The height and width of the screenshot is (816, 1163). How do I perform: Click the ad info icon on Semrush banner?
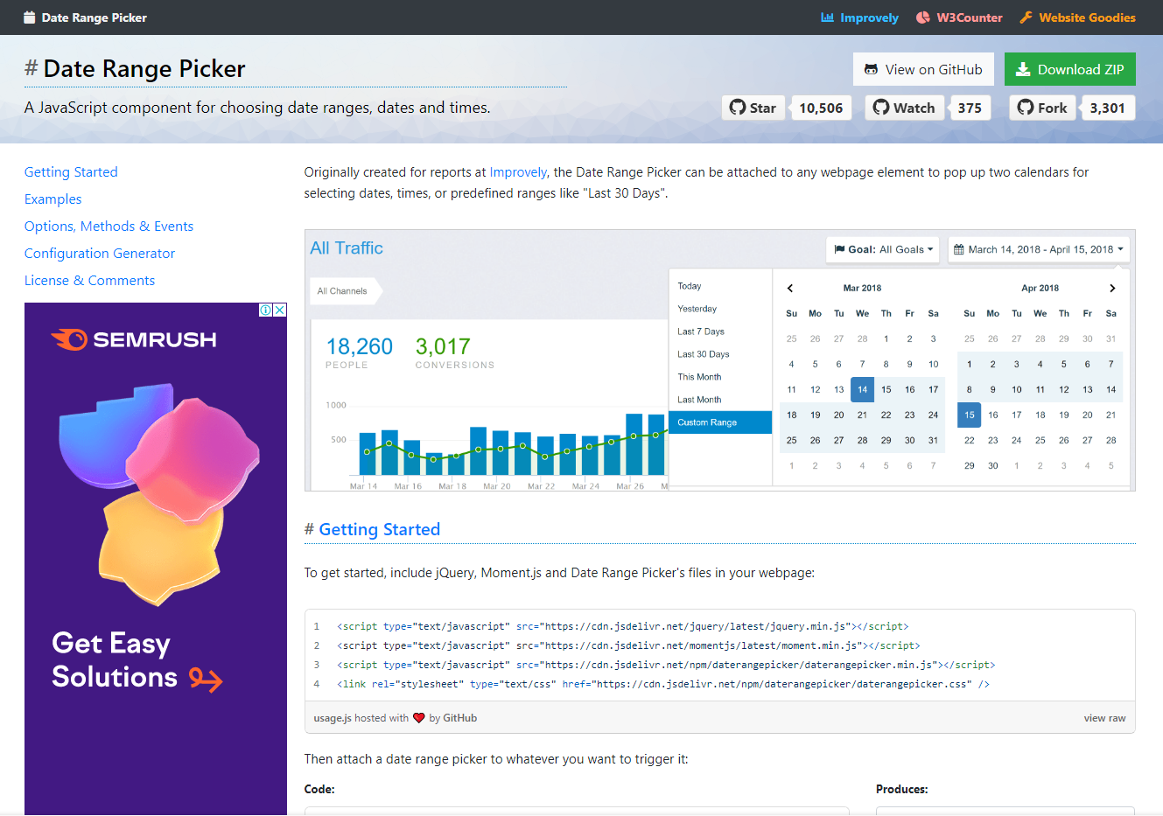click(x=266, y=310)
